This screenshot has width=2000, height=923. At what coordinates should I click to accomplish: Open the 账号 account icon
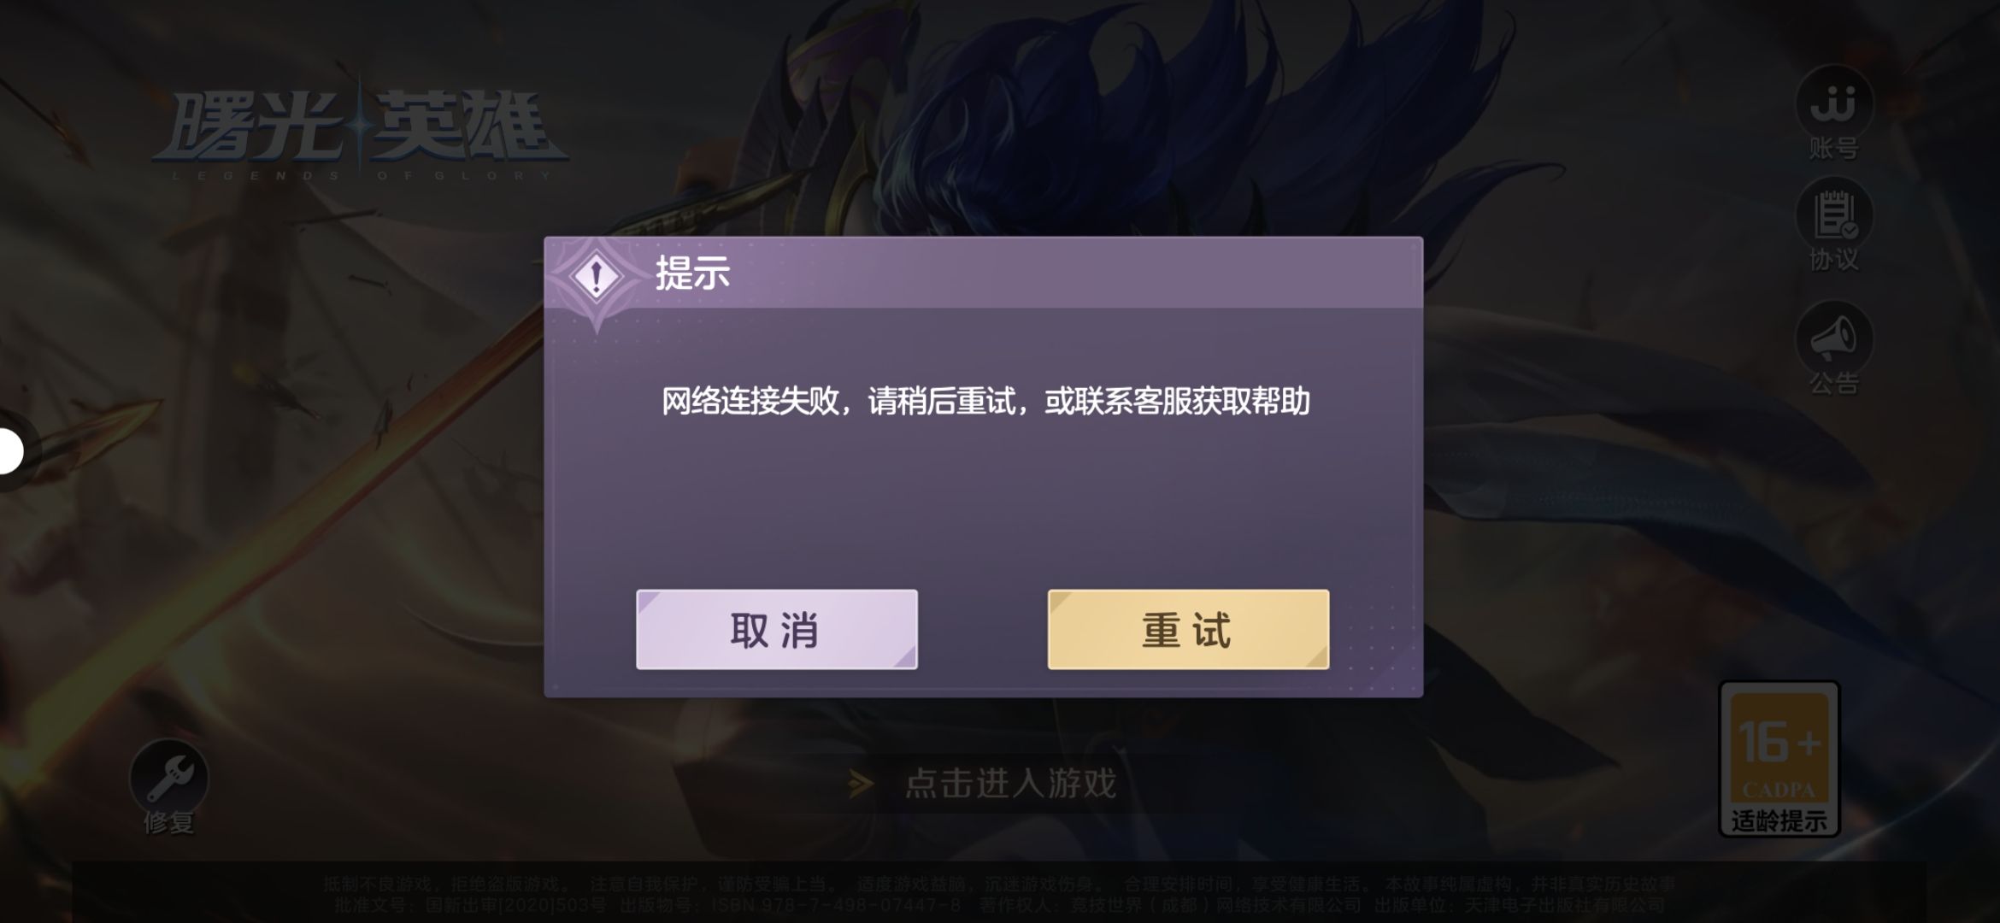pyautogui.click(x=1834, y=103)
